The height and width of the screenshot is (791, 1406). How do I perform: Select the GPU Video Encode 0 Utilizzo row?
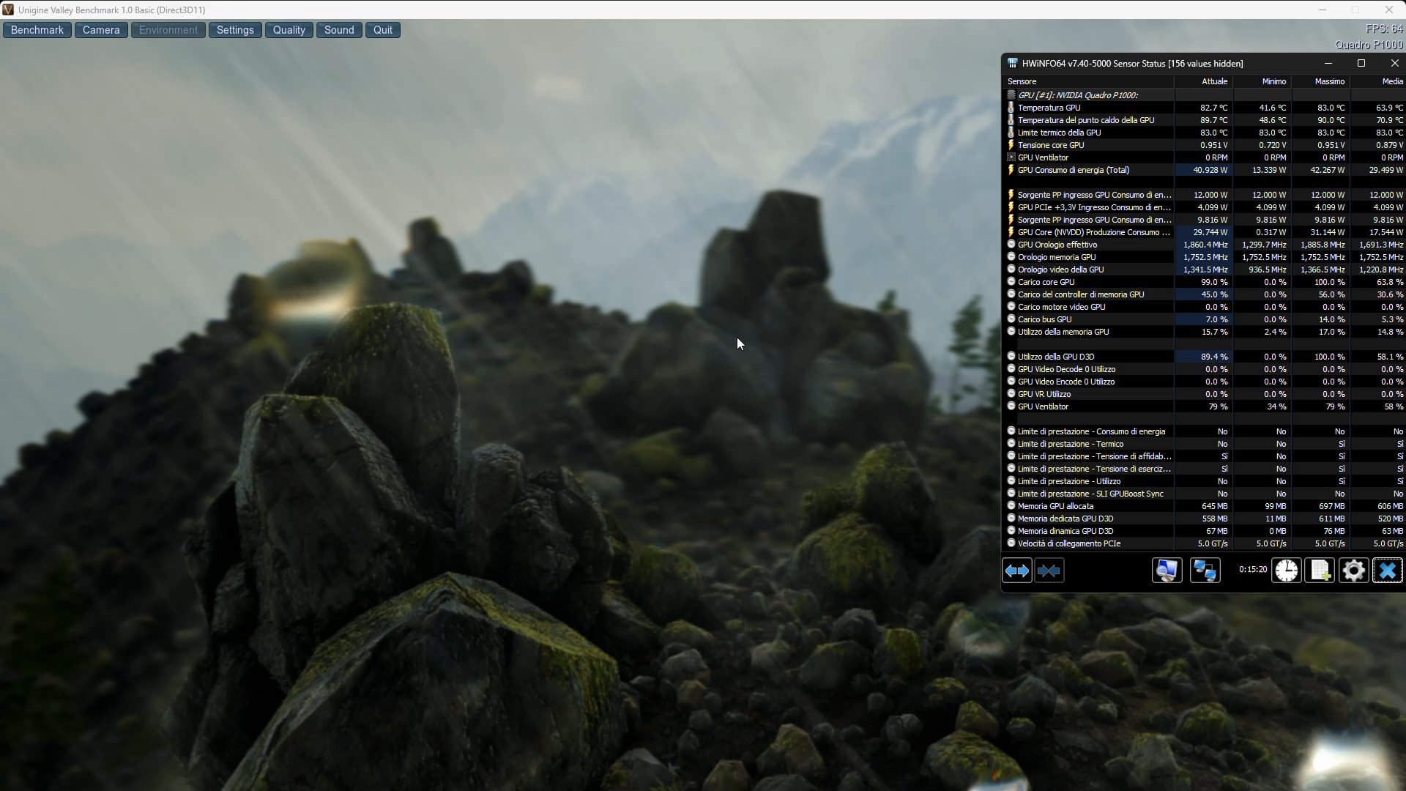click(1203, 382)
